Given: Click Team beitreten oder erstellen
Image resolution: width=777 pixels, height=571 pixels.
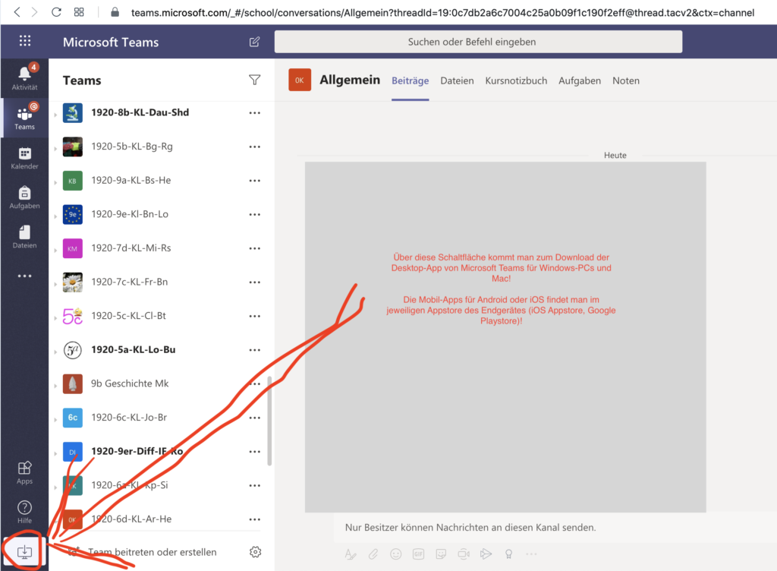Looking at the screenshot, I should (x=152, y=552).
